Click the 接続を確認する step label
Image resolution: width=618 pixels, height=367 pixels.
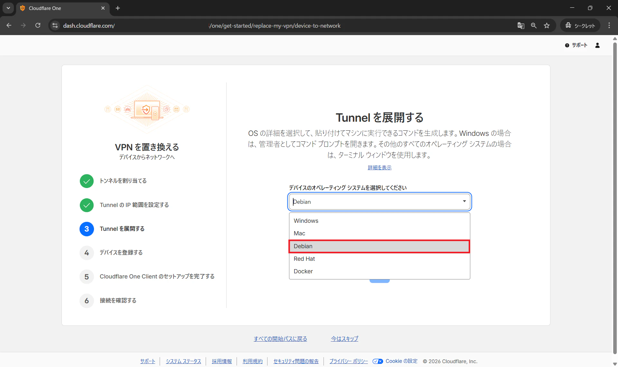coord(118,301)
